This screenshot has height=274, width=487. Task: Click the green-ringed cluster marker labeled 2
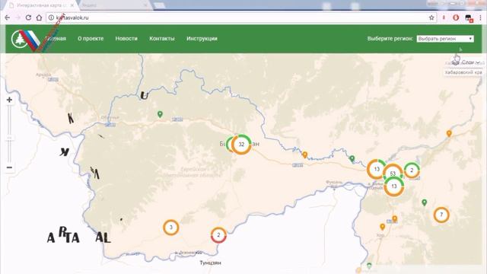(x=412, y=170)
